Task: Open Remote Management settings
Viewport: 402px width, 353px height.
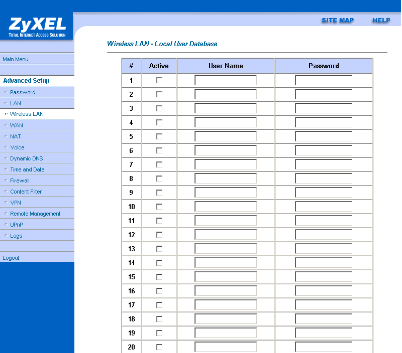Action: pos(35,213)
